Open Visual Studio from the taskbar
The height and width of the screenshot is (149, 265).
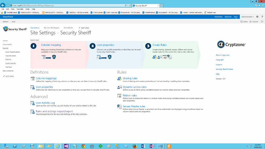click(66, 146)
